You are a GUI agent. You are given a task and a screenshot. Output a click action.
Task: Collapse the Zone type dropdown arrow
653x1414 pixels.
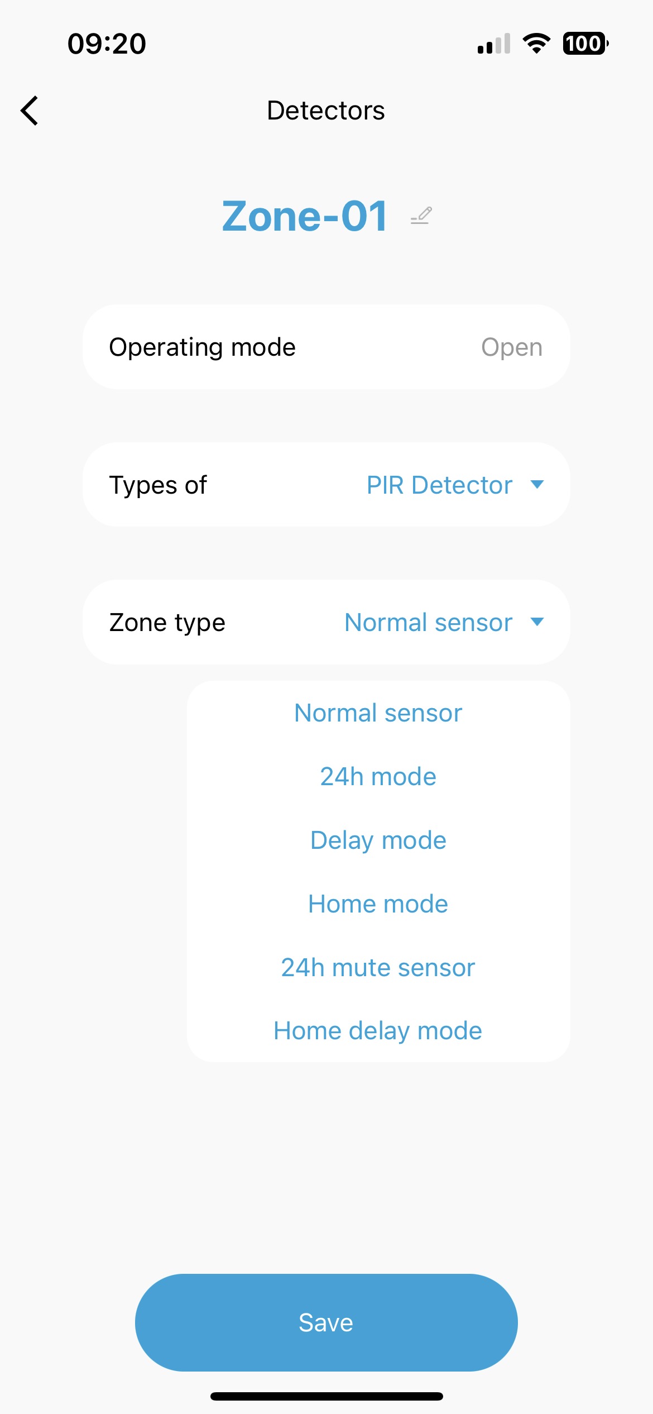point(537,622)
